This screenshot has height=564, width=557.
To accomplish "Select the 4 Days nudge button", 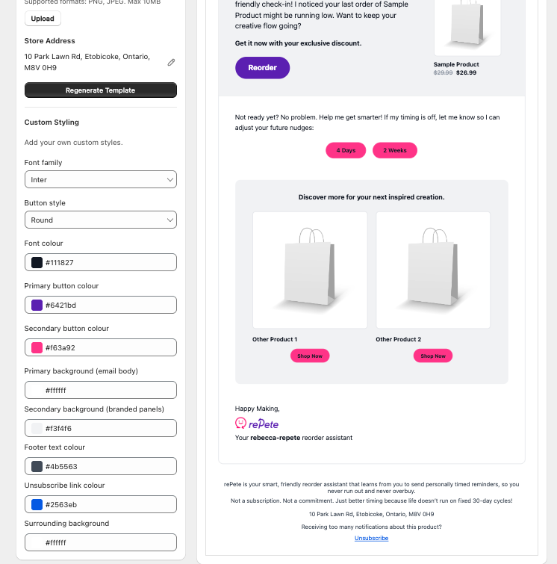I will pos(346,150).
